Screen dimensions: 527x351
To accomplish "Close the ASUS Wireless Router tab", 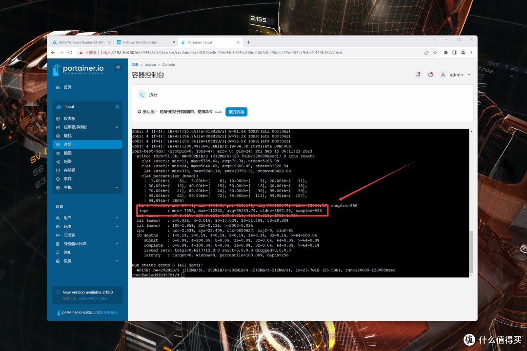I will (x=110, y=42).
